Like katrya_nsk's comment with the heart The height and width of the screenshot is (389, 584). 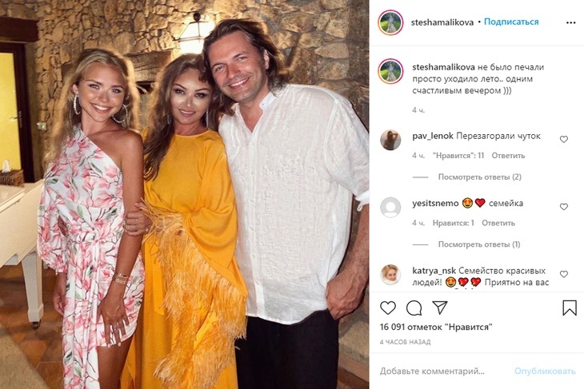[x=564, y=274]
